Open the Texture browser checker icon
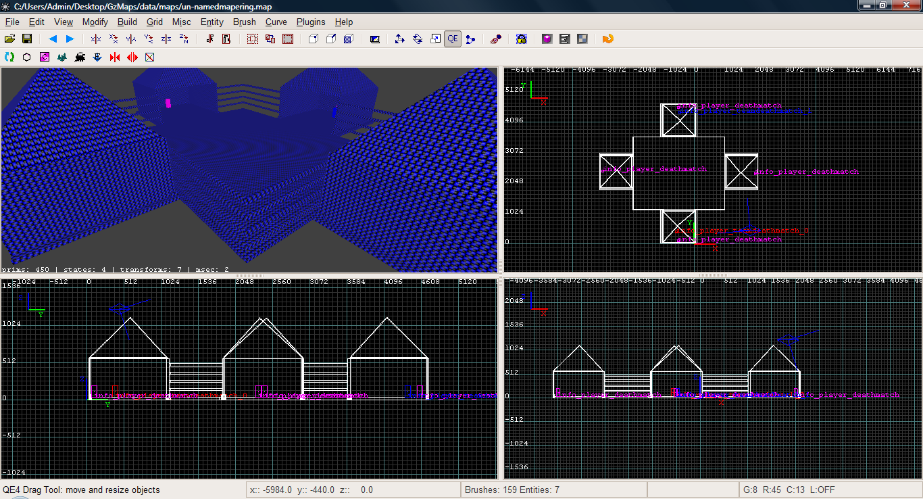The width and height of the screenshot is (923, 499). [x=582, y=39]
